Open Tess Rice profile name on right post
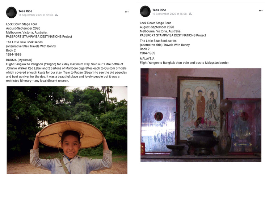 pyautogui.click(x=159, y=10)
